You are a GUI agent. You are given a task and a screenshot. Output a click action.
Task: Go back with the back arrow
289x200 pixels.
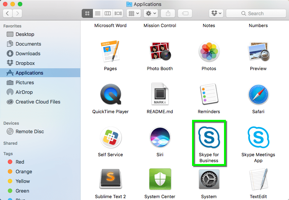click(x=7, y=13)
